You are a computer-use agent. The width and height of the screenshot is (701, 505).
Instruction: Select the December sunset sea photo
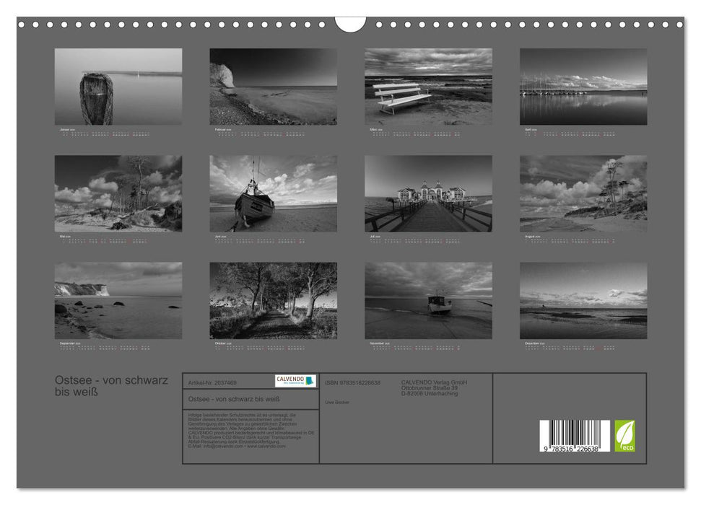coord(583,300)
